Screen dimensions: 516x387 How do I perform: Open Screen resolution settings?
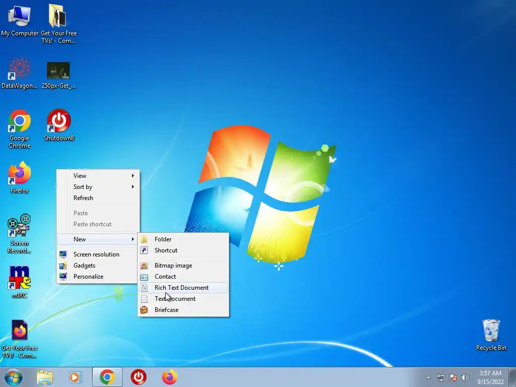point(98,254)
